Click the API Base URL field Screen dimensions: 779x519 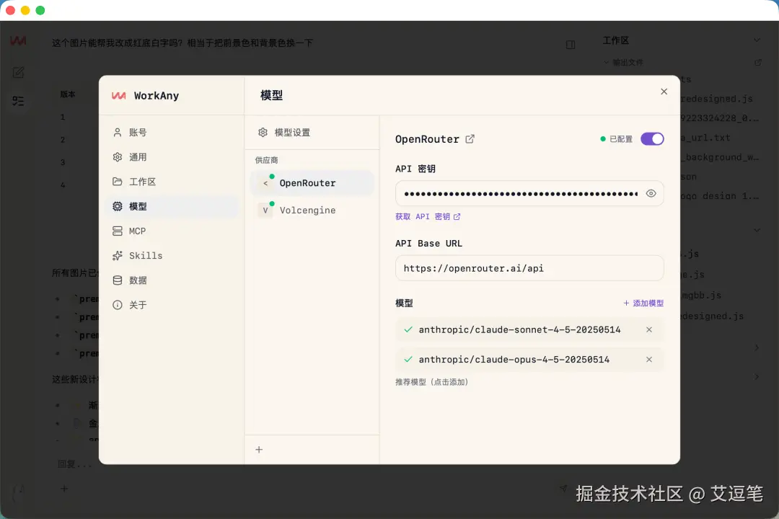(x=529, y=268)
